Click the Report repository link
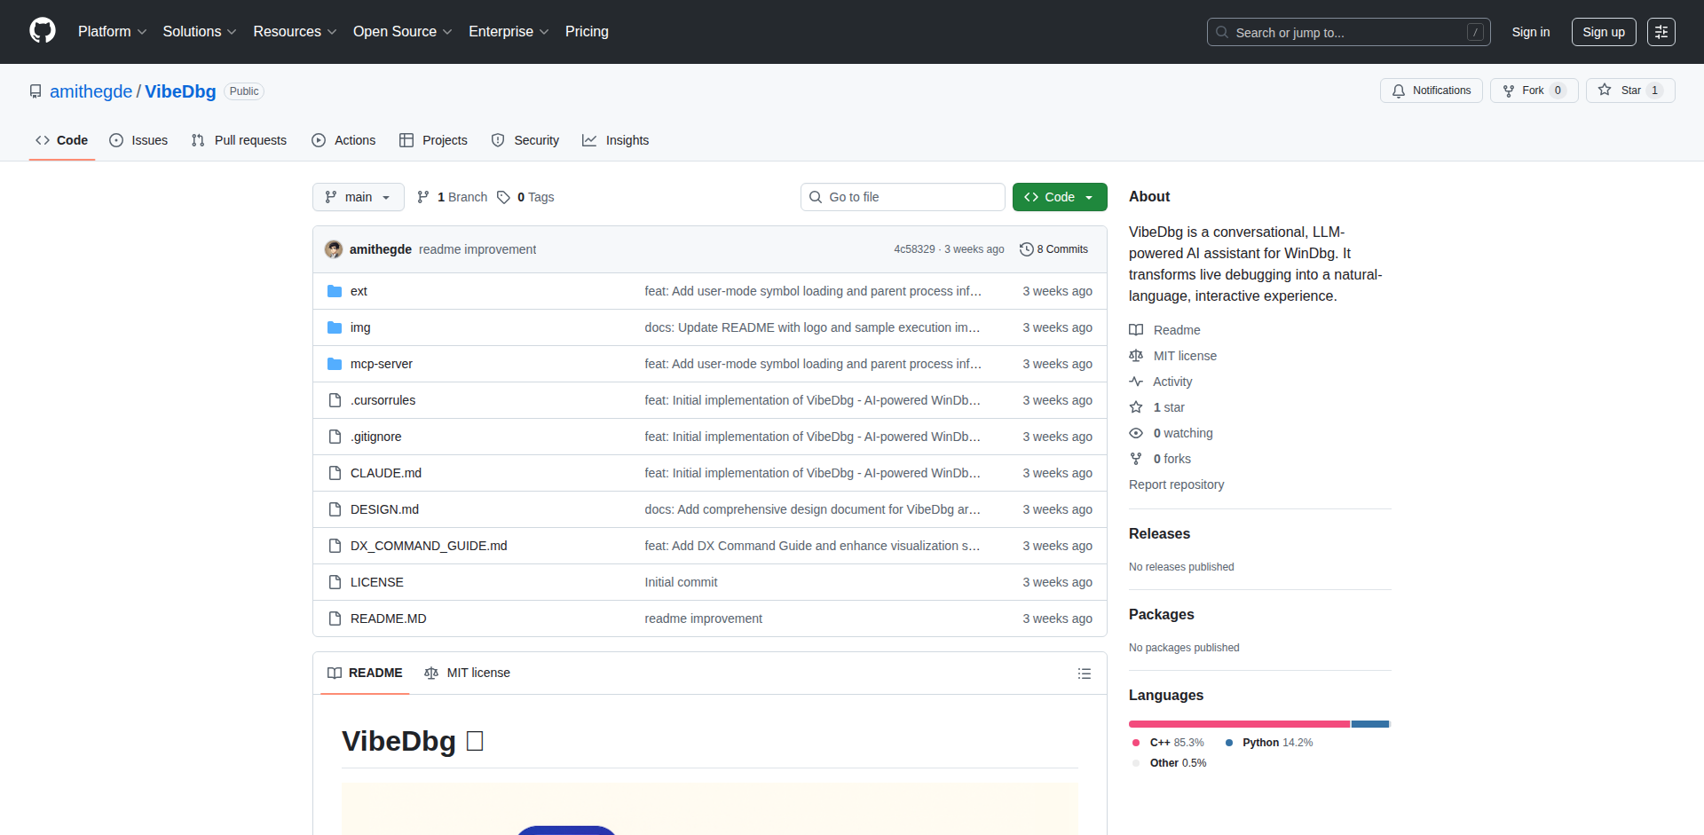 pyautogui.click(x=1176, y=484)
